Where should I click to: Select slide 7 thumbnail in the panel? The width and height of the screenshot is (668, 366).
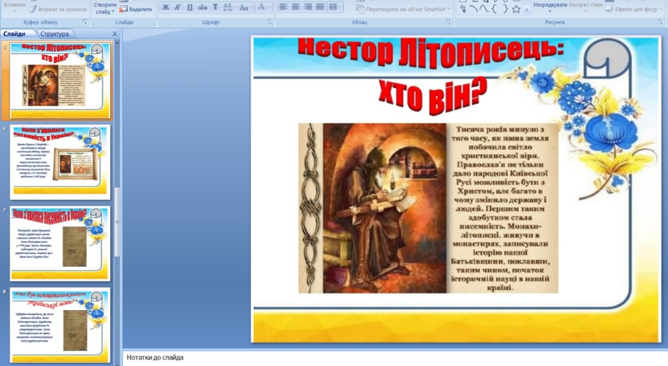[x=60, y=242]
